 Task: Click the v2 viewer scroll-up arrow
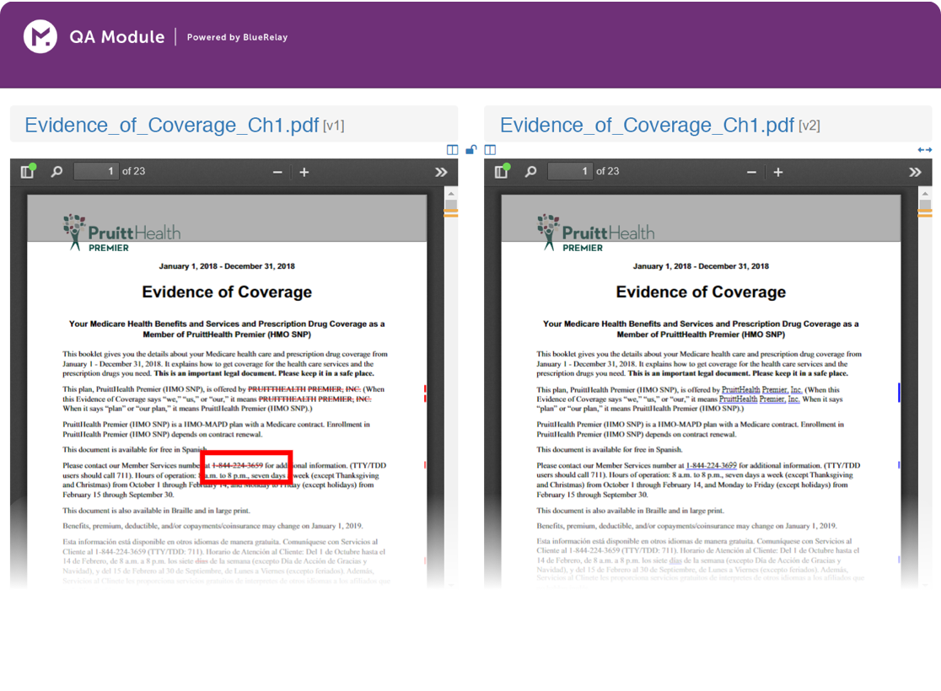925,194
